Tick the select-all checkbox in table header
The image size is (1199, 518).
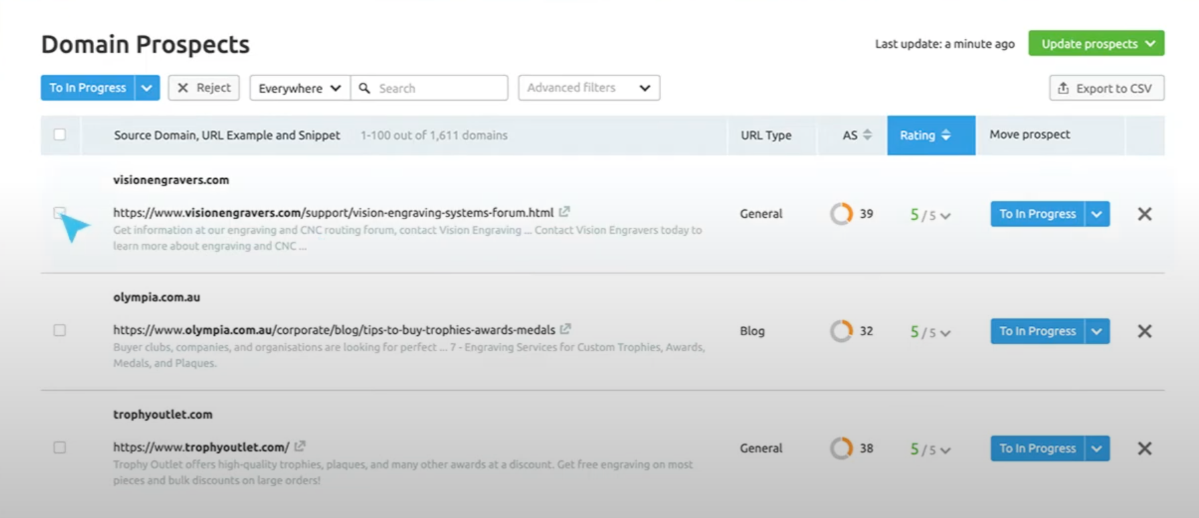pos(60,134)
